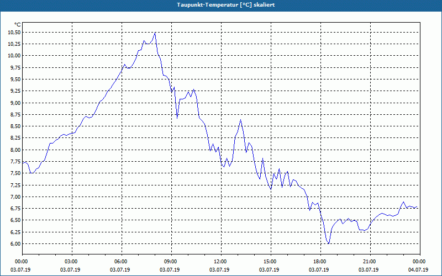Click the y-axis label '10,25'
This screenshot has width=442, height=276.
click(x=14, y=44)
